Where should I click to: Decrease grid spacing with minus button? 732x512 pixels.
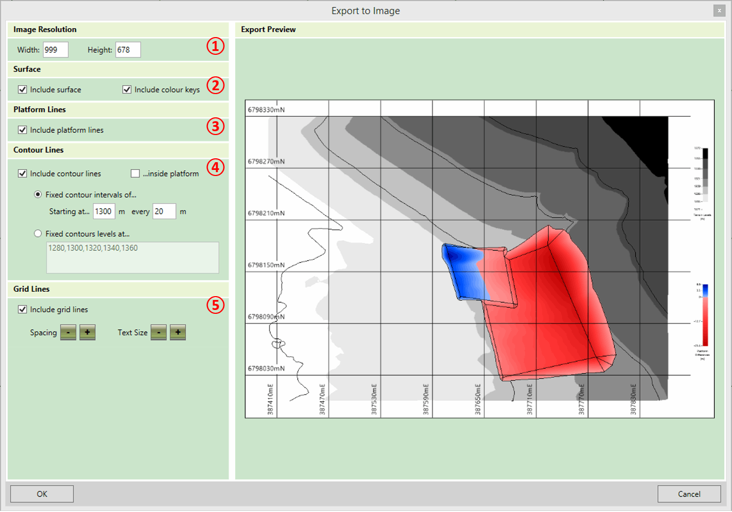68,333
